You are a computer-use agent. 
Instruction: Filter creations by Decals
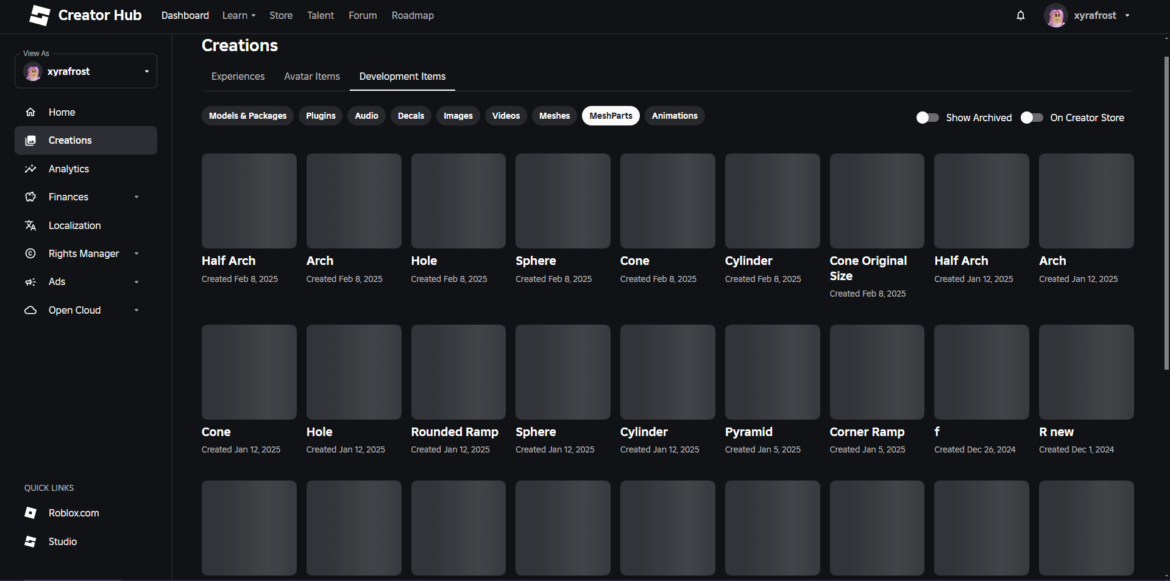[x=410, y=116]
